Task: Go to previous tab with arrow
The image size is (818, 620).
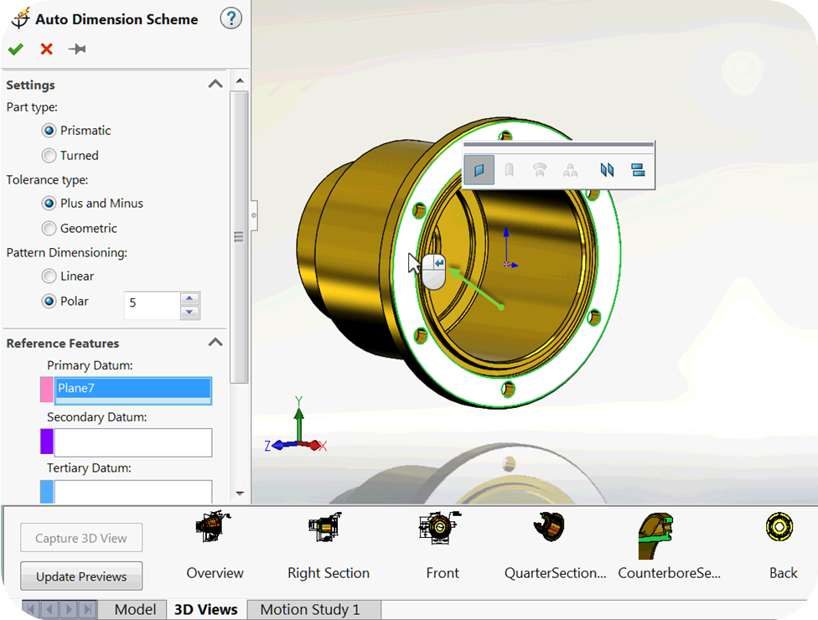Action: (49, 609)
